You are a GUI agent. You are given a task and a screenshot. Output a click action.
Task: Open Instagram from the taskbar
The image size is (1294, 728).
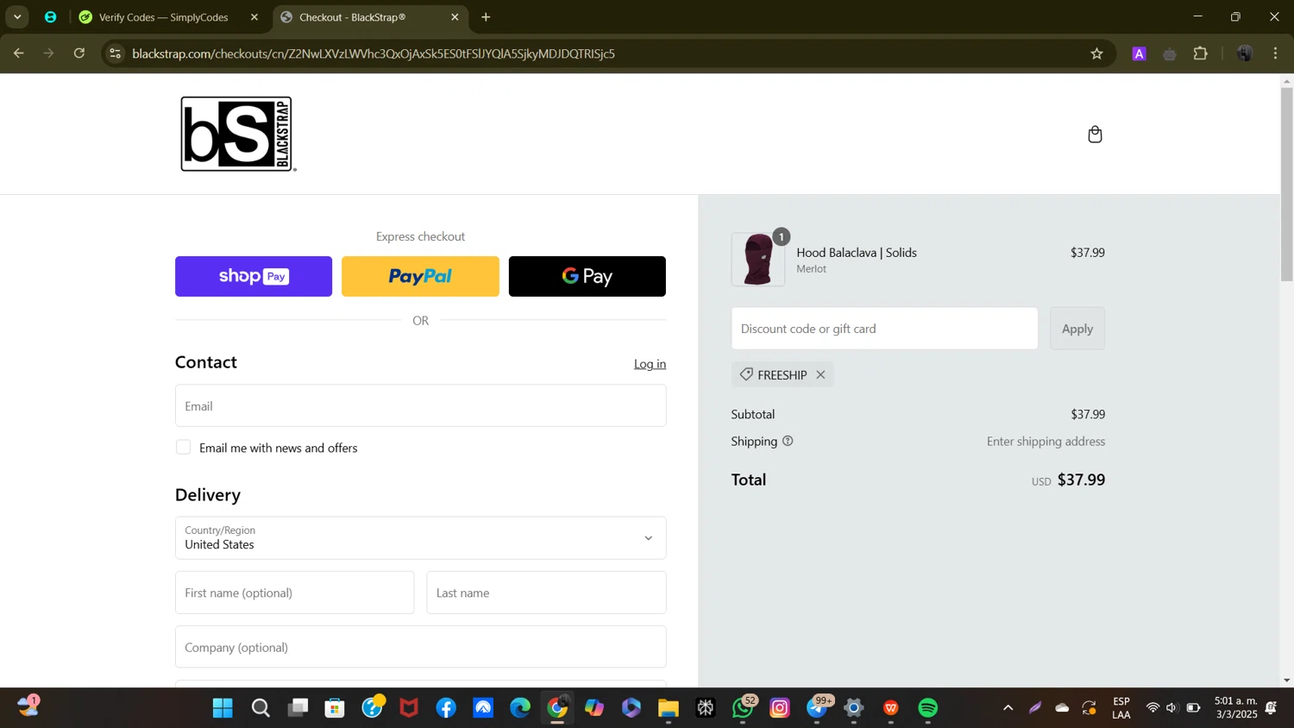click(x=780, y=708)
